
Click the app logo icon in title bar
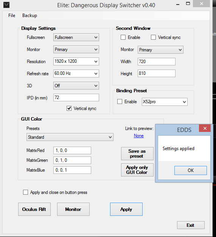(6, 5)
